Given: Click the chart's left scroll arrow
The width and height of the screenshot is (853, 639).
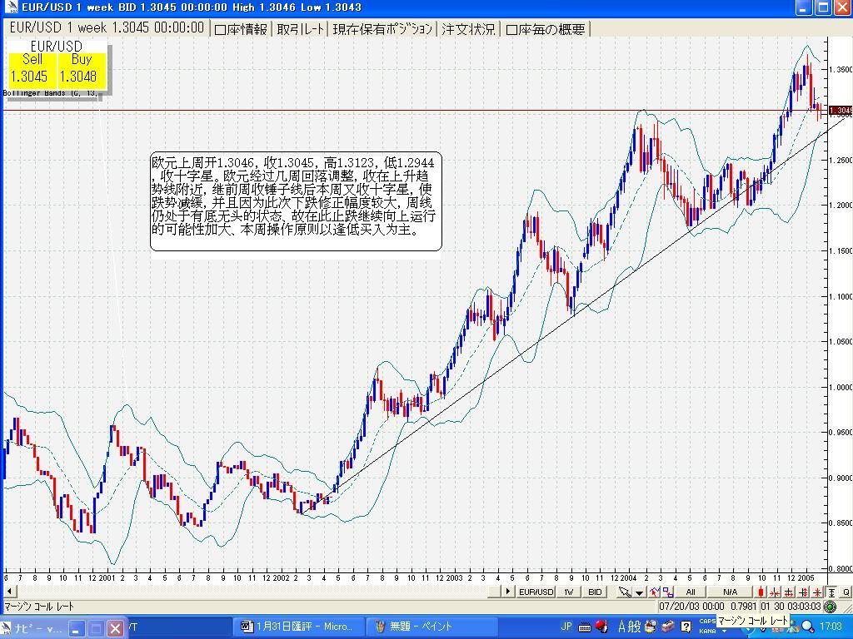Looking at the screenshot, I should pyautogui.click(x=8, y=592).
